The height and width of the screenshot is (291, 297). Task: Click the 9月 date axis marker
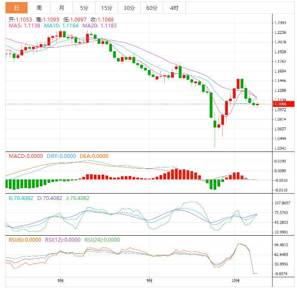coord(149,280)
